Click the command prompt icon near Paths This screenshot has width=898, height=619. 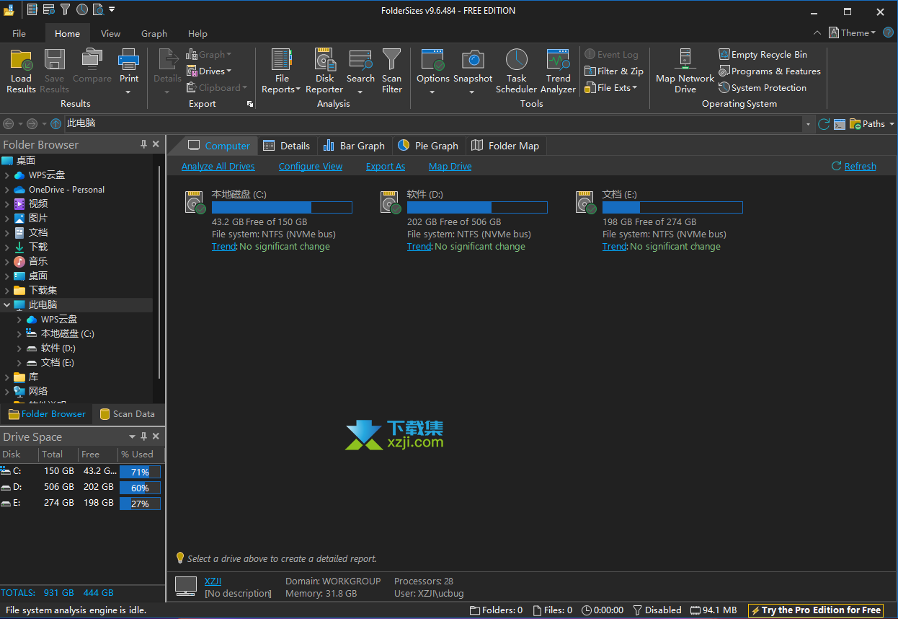(839, 124)
